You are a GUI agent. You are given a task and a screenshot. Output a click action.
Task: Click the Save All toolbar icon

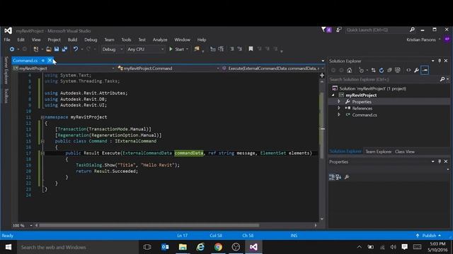click(x=64, y=49)
